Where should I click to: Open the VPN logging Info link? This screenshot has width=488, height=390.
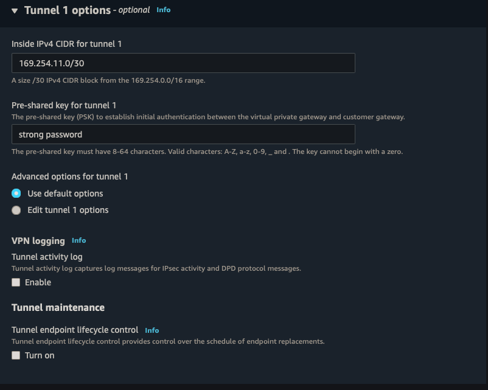pyautogui.click(x=78, y=240)
